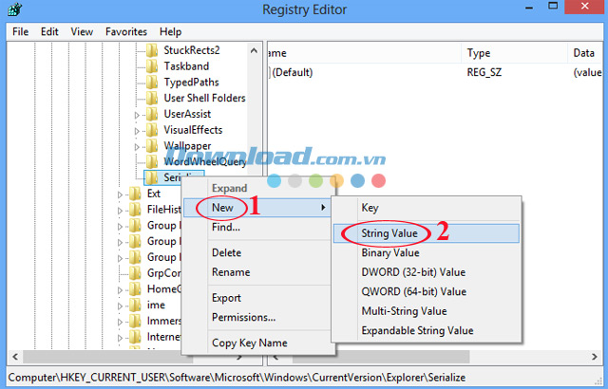Expand the Wallpaper key

[x=137, y=147]
